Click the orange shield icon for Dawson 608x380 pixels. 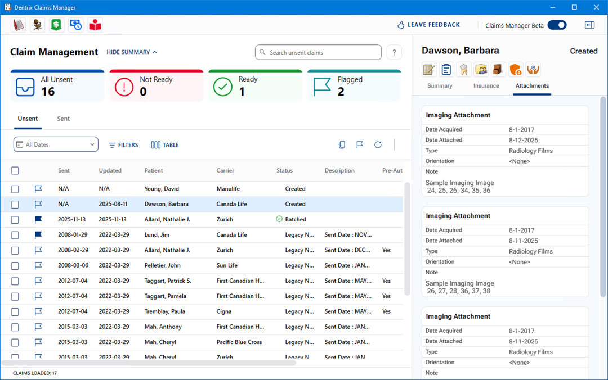pyautogui.click(x=516, y=70)
